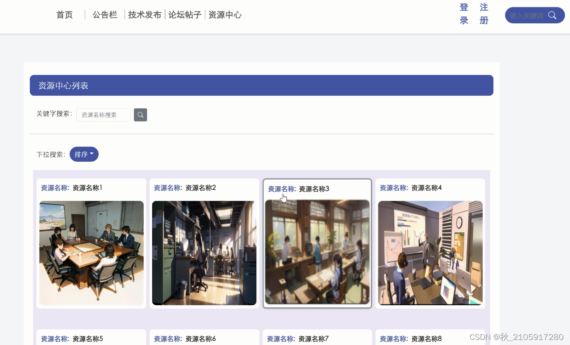Click the 关键字搜索 label
Viewport: 570px width, 345px height.
point(54,114)
